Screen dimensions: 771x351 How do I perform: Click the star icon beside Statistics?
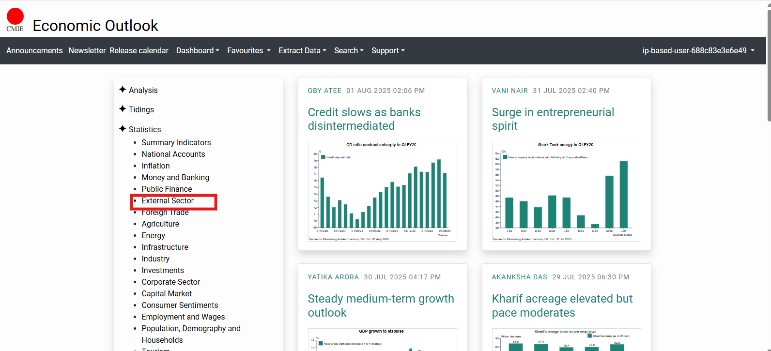pos(123,129)
